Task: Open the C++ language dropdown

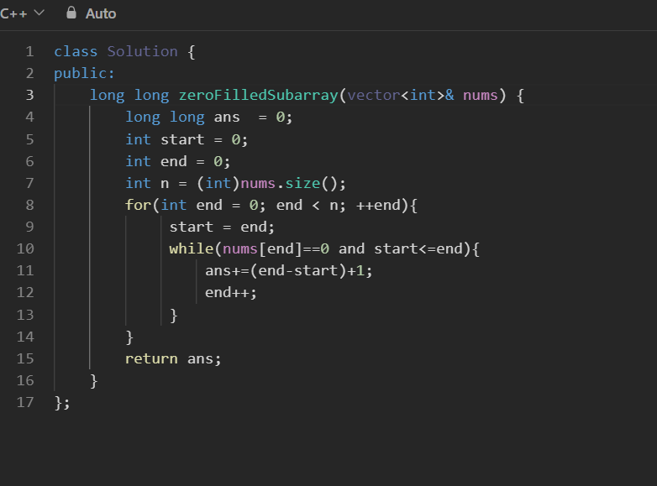Action: 22,13
